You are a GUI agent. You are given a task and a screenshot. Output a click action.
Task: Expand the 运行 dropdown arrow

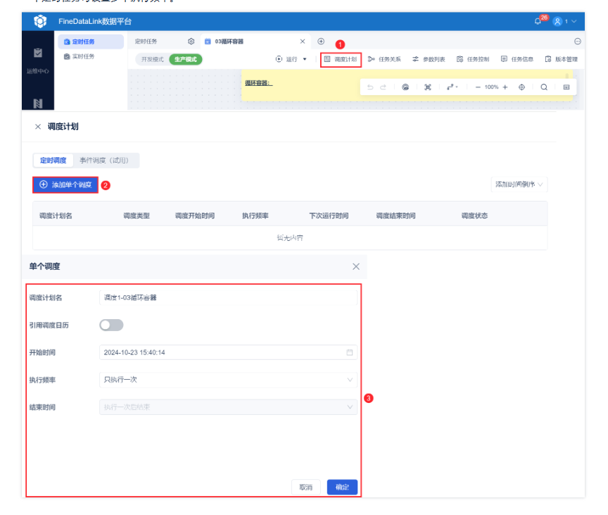(305, 59)
